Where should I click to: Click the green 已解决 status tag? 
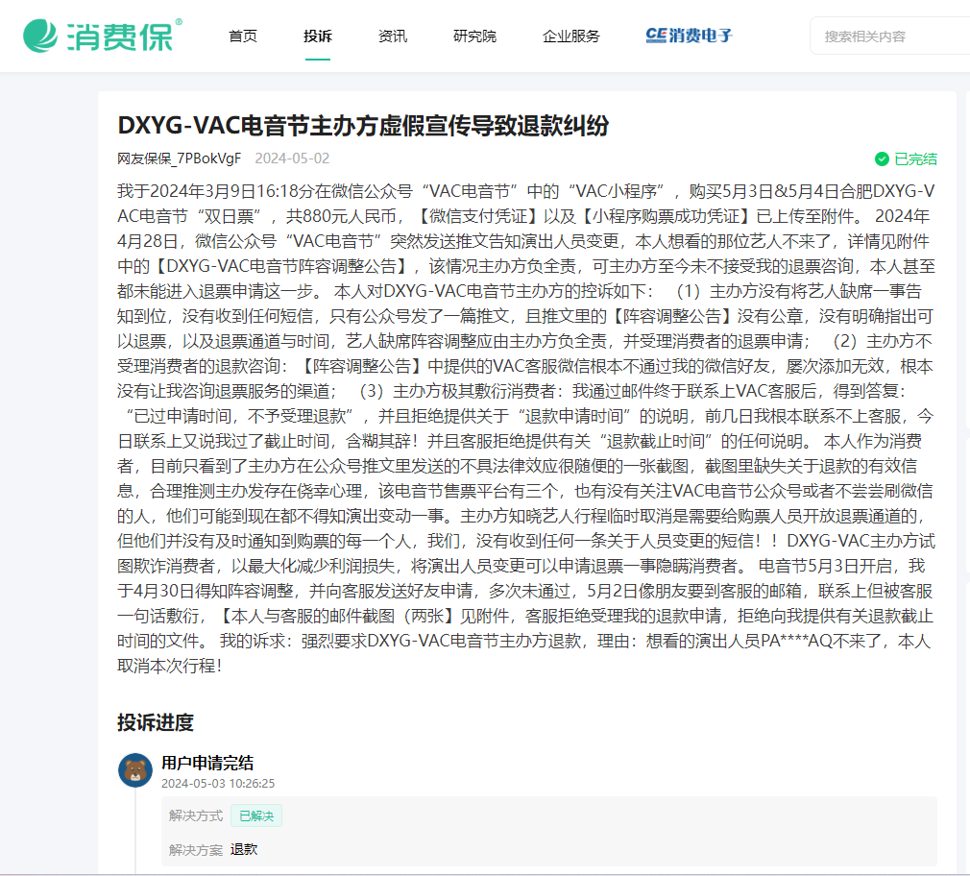[255, 815]
